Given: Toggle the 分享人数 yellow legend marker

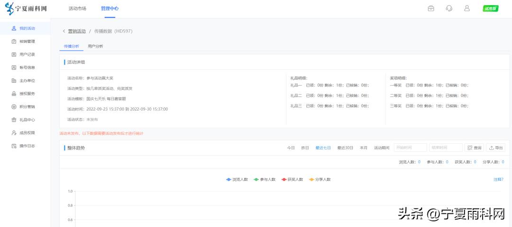Looking at the screenshot, I should click(x=311, y=180).
